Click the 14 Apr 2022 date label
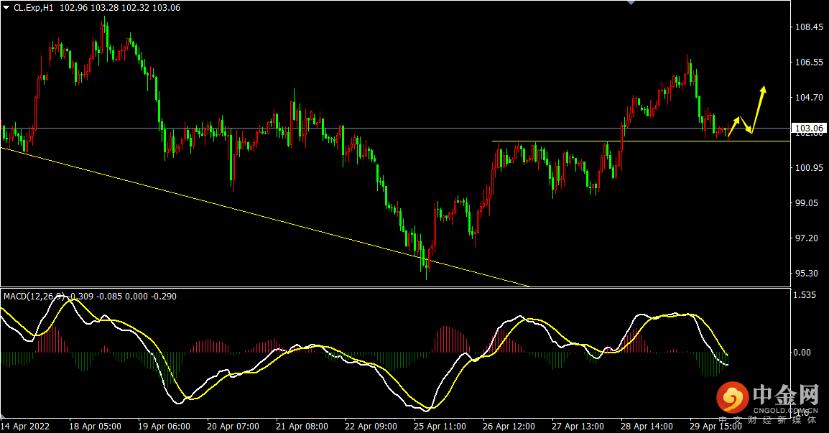Image resolution: width=829 pixels, height=433 pixels. (x=25, y=426)
